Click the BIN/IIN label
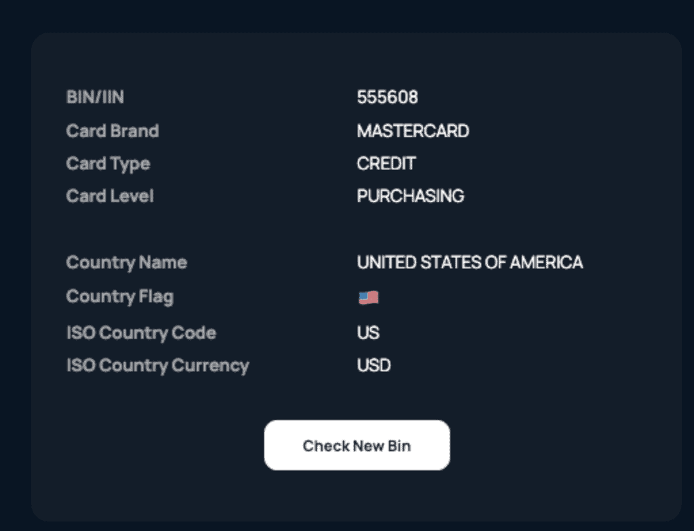The height and width of the screenshot is (531, 694). (x=95, y=97)
